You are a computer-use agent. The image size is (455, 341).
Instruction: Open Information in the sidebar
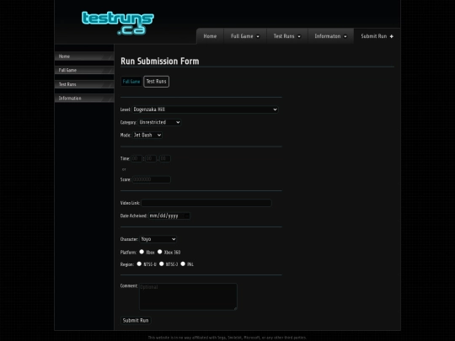(x=84, y=99)
